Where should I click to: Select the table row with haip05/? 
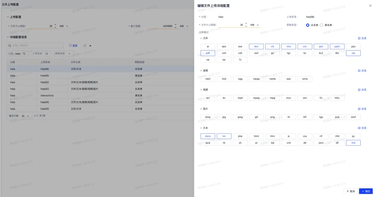pos(101,76)
